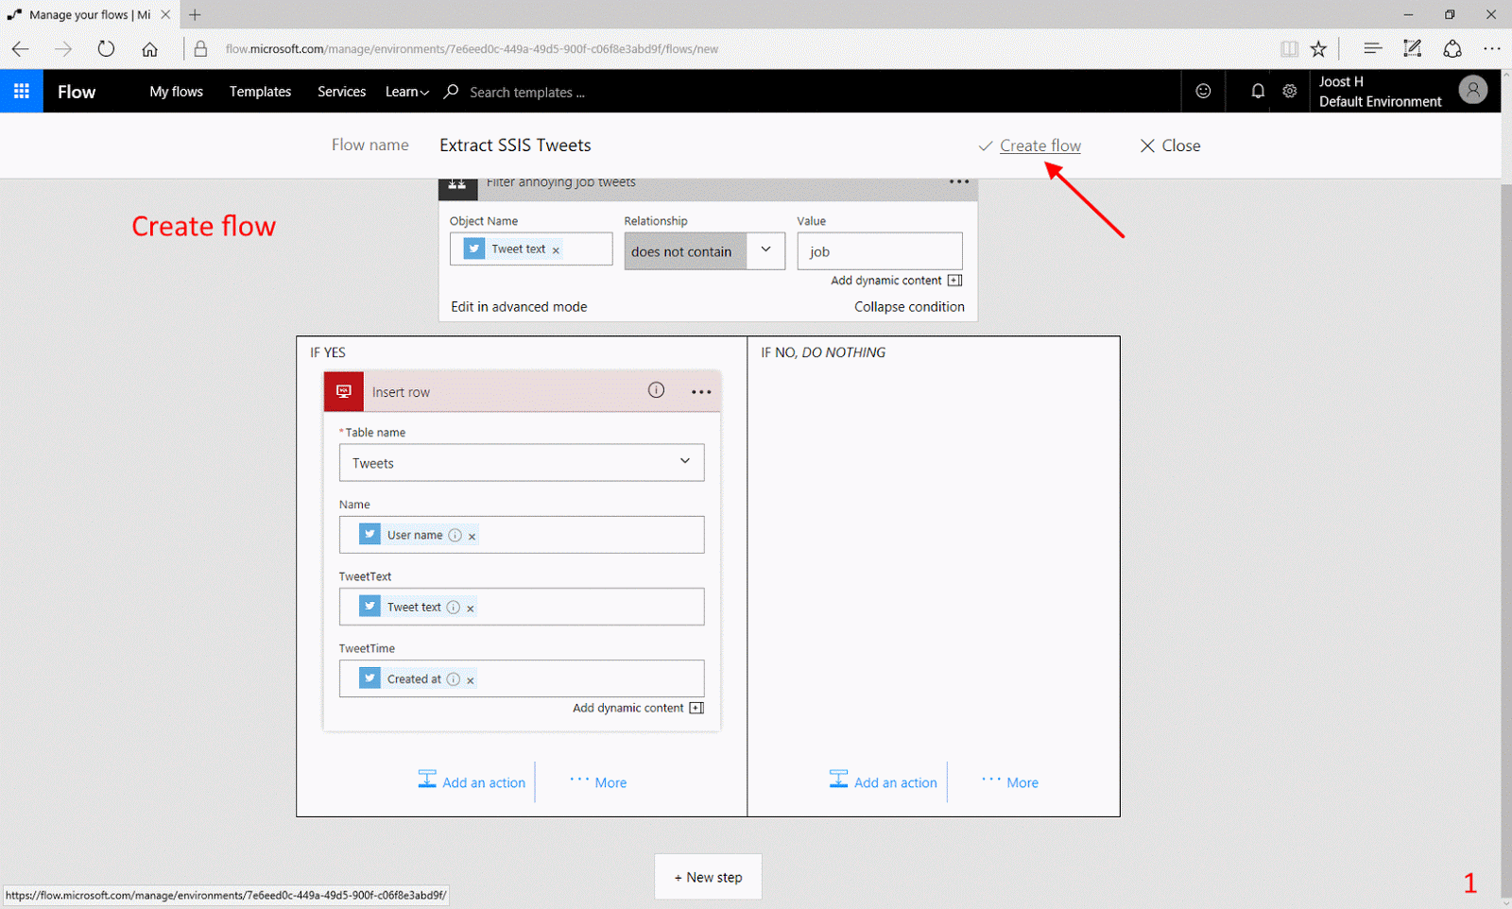This screenshot has height=909, width=1512.
Task: Click the Create flow link
Action: (1039, 145)
